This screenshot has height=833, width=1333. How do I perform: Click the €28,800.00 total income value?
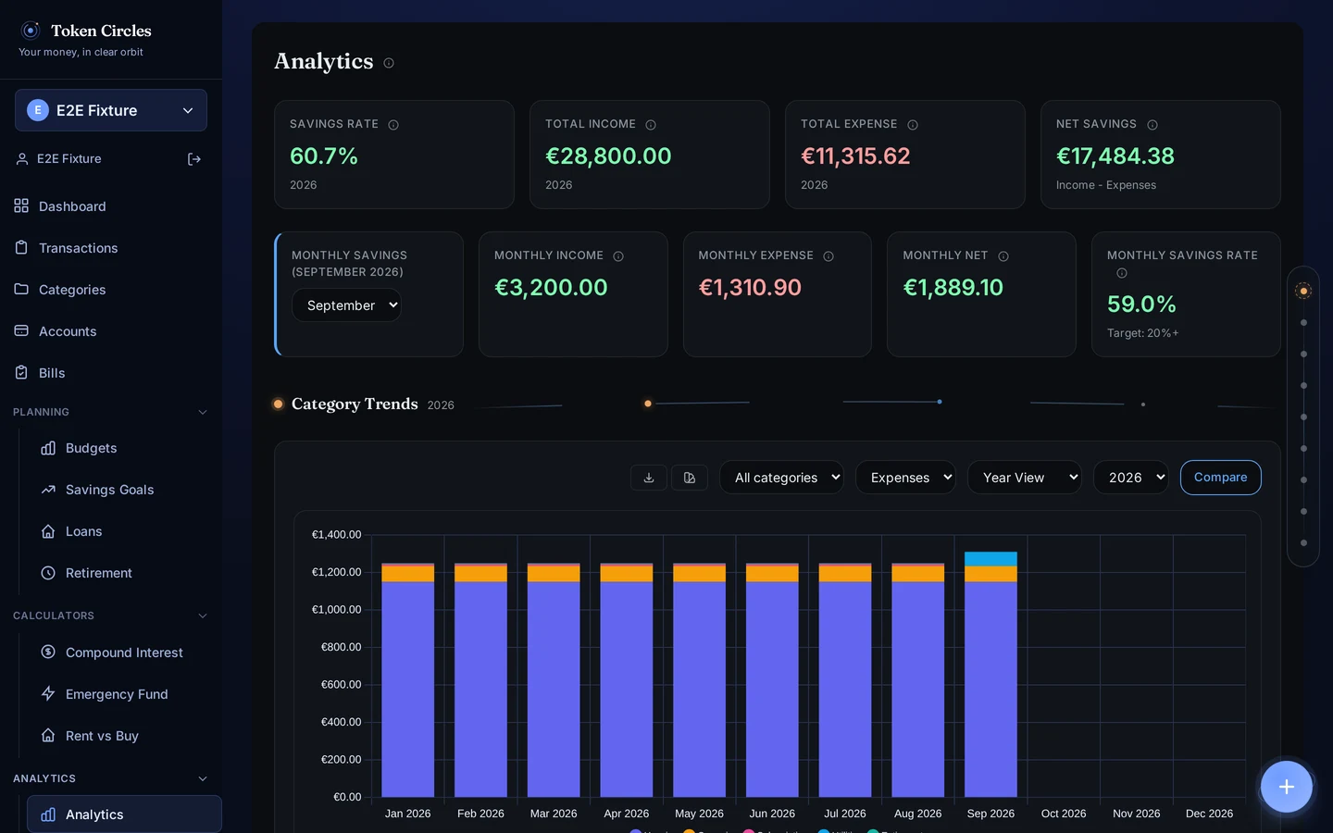tap(608, 156)
